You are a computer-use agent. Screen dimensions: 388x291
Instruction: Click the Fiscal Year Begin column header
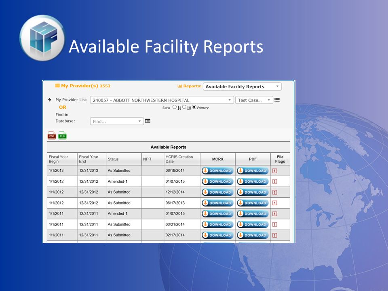coord(62,159)
